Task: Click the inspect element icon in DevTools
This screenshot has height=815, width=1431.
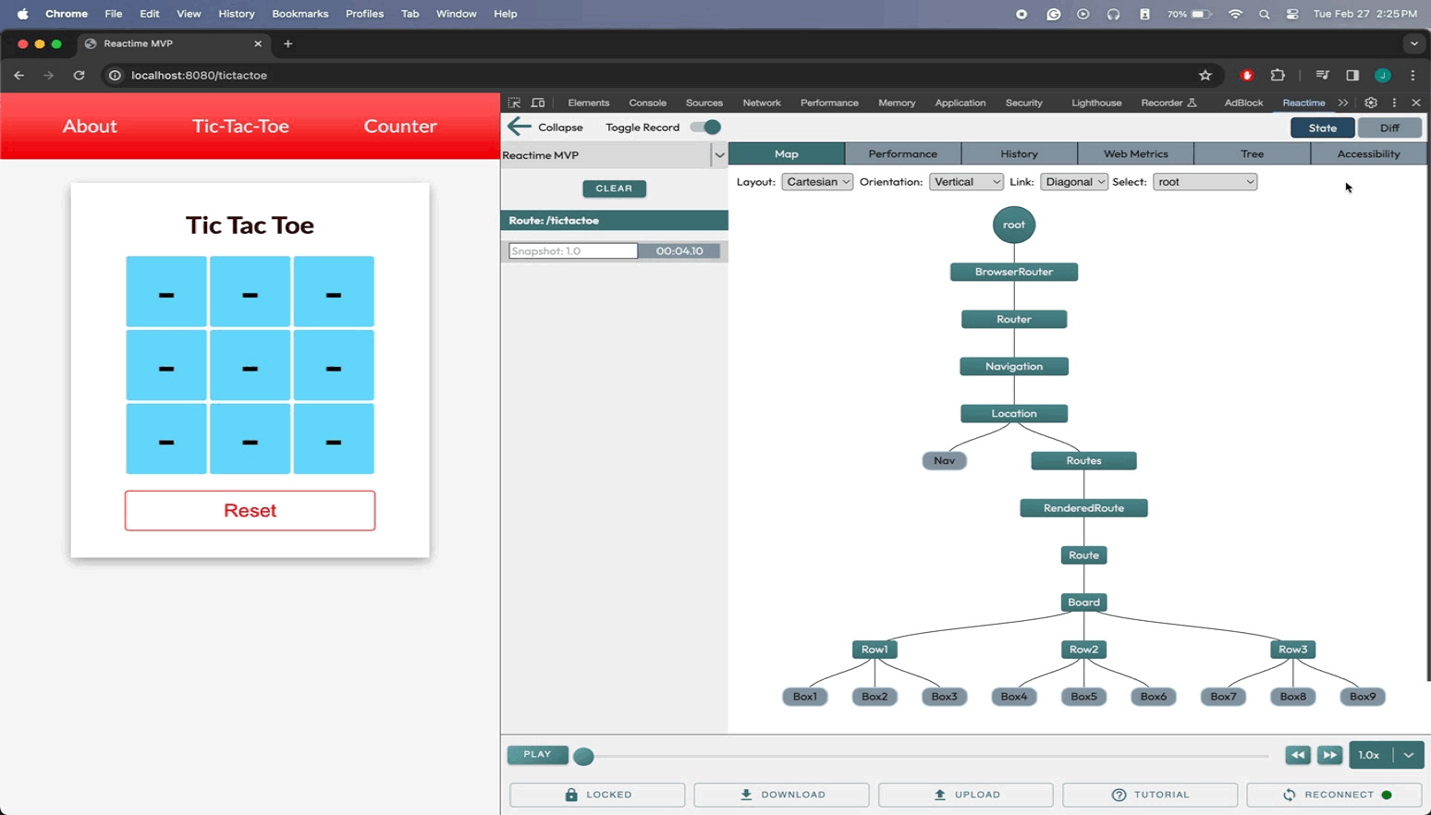Action: coord(516,103)
